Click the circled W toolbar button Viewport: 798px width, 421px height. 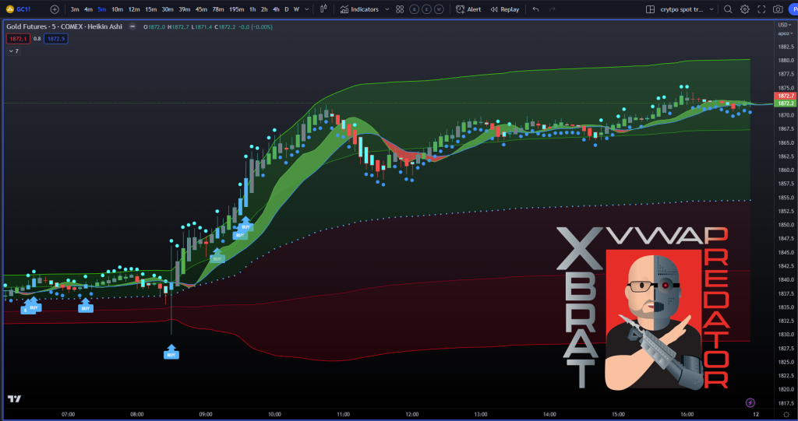pyautogui.click(x=439, y=9)
